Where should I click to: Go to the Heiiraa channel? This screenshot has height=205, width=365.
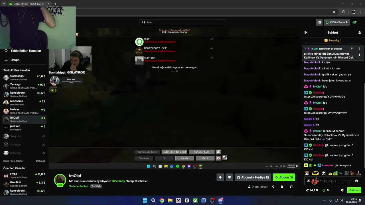click(24, 111)
